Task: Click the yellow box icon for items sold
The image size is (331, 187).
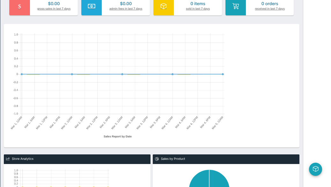Action: click(x=164, y=6)
